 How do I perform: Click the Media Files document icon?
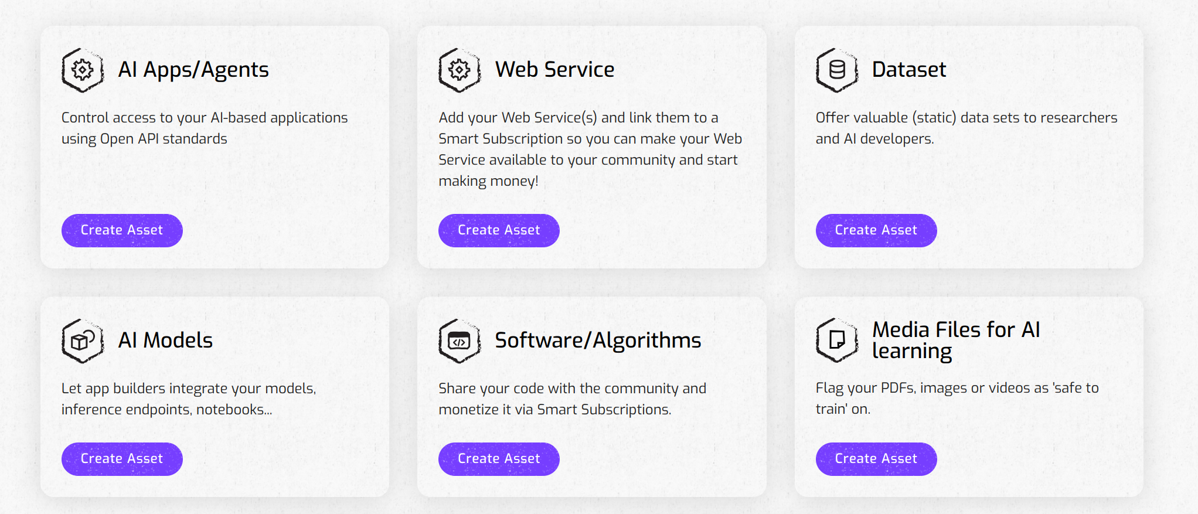click(837, 340)
